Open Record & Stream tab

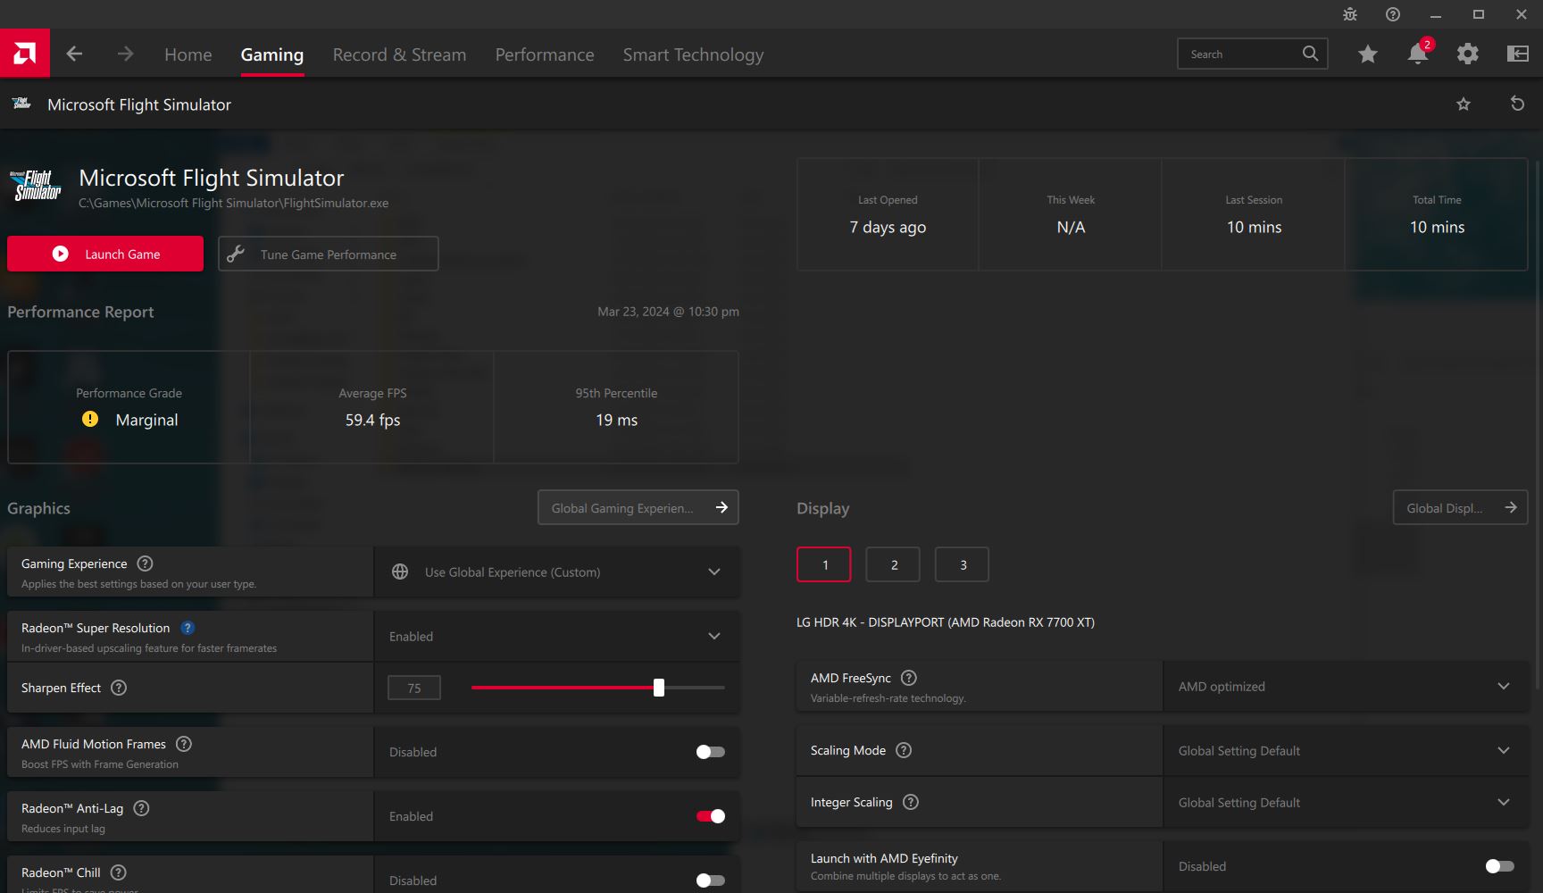tap(399, 54)
